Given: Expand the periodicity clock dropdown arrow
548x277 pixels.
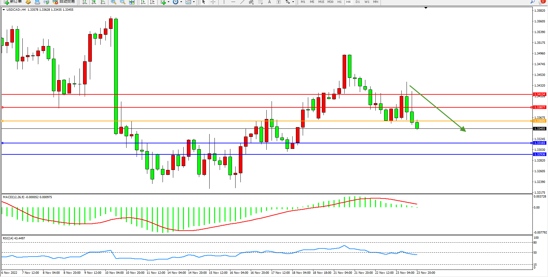Looking at the screenshot, I should point(181,2).
